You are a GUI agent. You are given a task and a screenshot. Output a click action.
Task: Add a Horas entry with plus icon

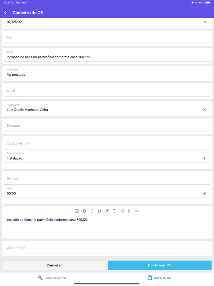[205, 194]
